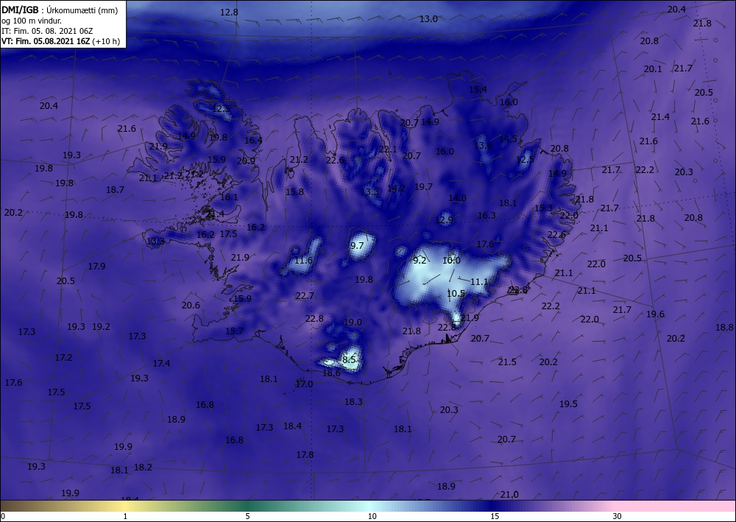Click the '10' label on the colour scale
The width and height of the screenshot is (736, 522).
372,516
